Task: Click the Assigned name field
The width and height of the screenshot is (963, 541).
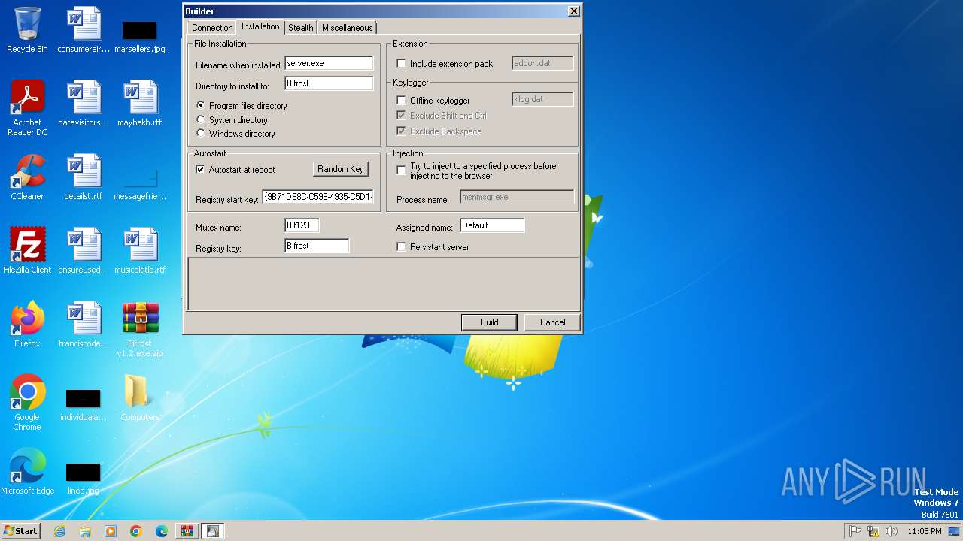Action: point(492,225)
